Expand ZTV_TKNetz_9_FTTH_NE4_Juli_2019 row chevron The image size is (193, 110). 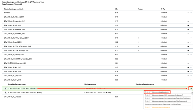(191, 38)
